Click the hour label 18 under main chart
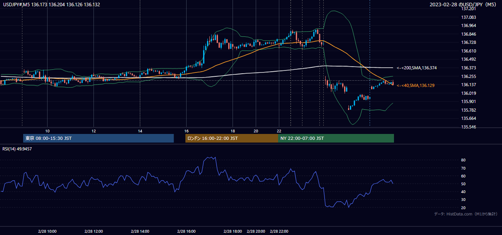502x235 pixels. [x=233, y=131]
